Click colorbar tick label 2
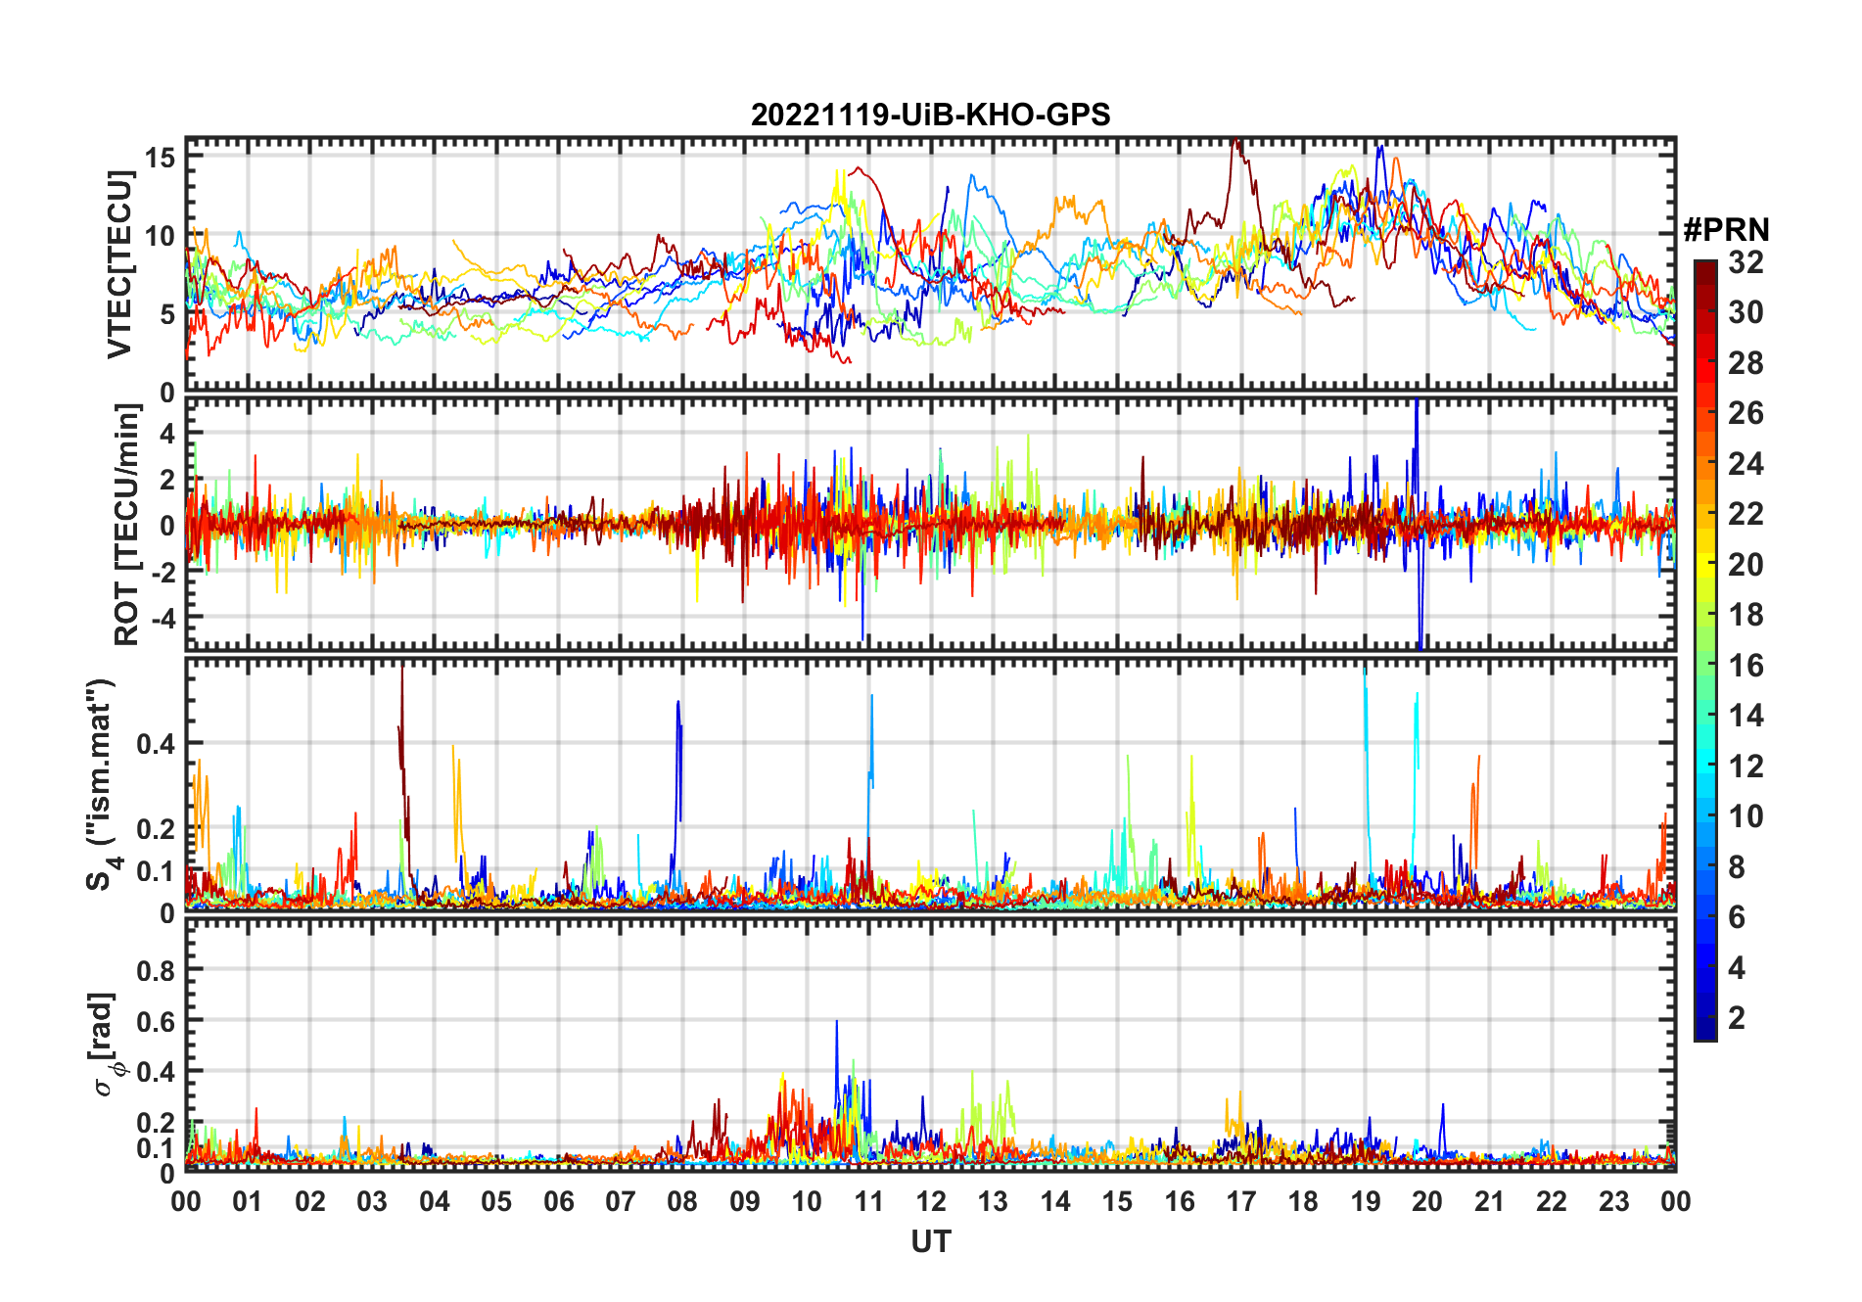1862x1302 pixels. click(1737, 1018)
